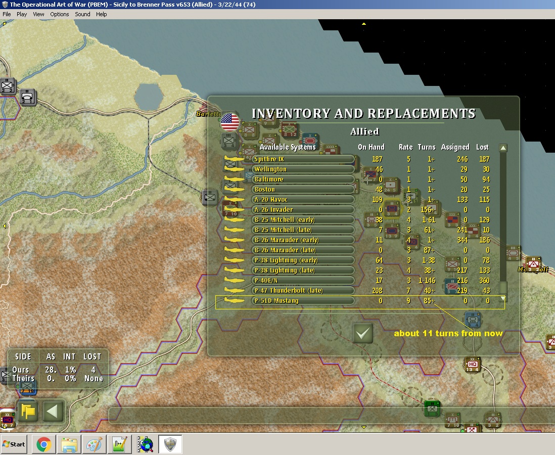Open the Paint taskbar icon
The height and width of the screenshot is (455, 555).
pyautogui.click(x=94, y=444)
